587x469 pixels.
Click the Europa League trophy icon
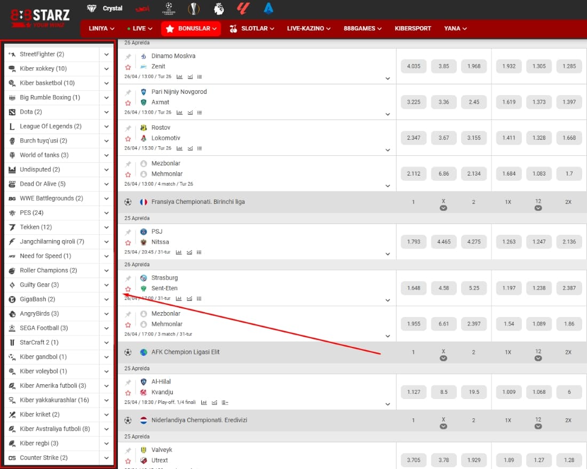194,9
